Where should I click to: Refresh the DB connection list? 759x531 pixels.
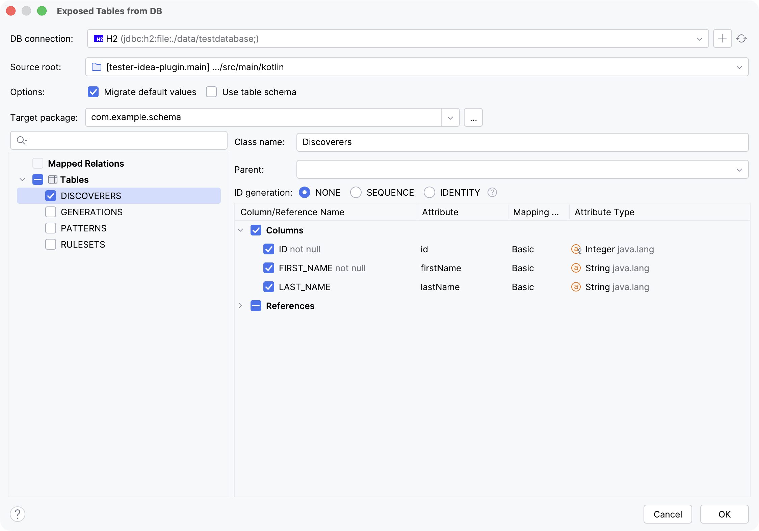[x=741, y=38]
